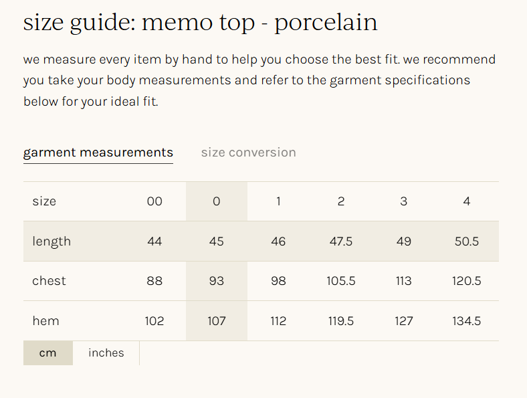
Task: Select the garment measurements tab
Action: [x=98, y=153]
